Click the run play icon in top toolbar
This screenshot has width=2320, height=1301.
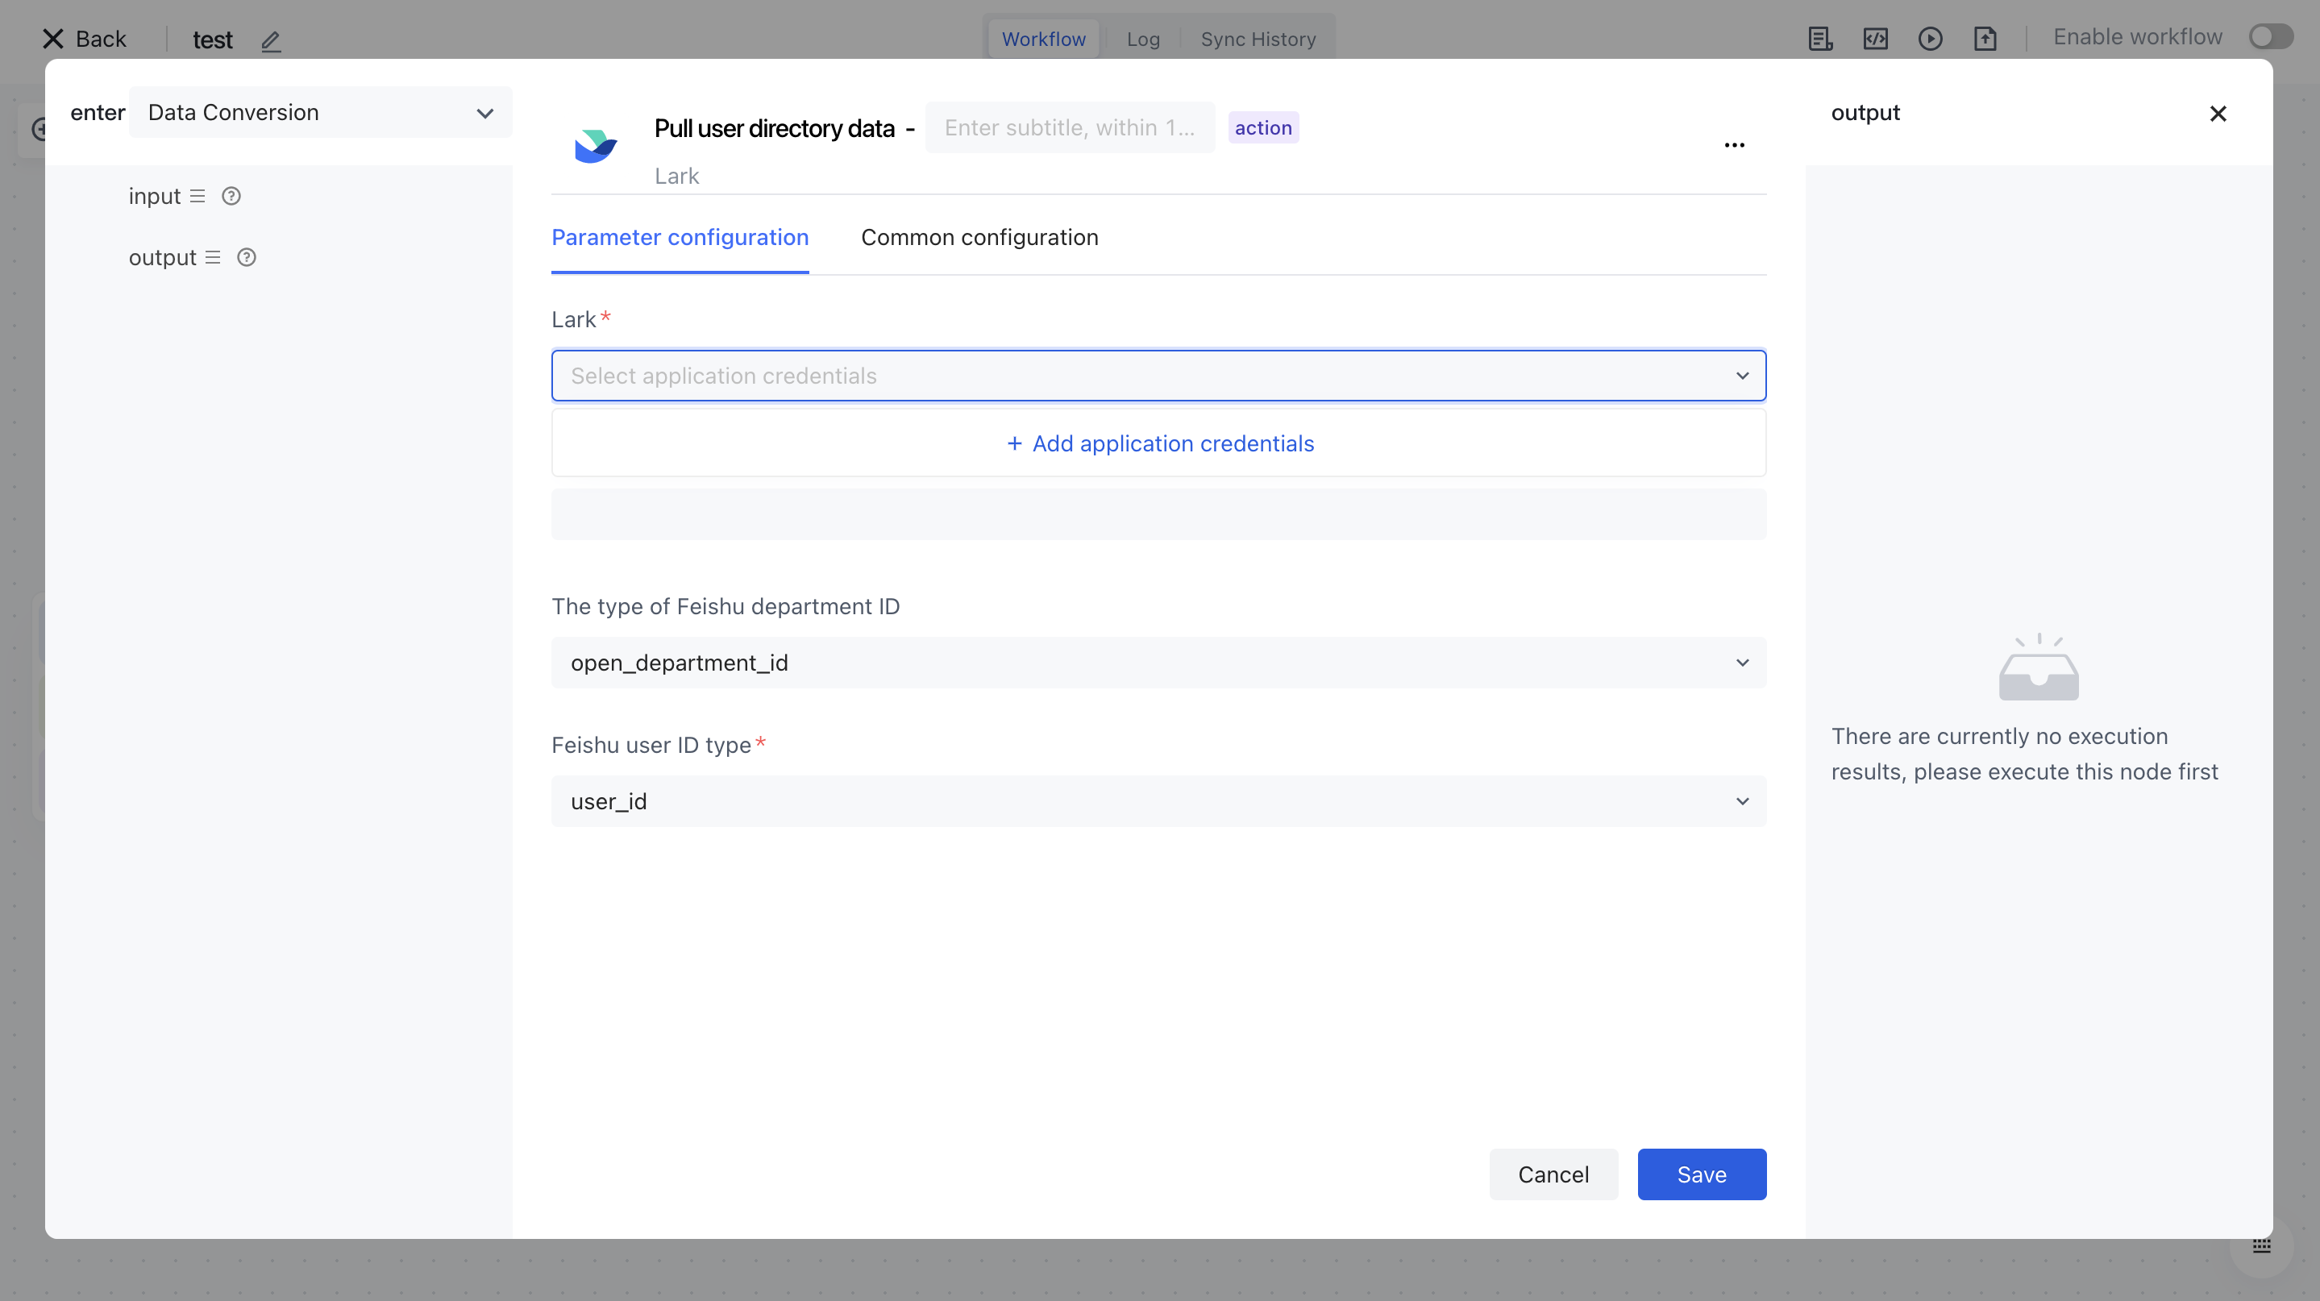1930,39
